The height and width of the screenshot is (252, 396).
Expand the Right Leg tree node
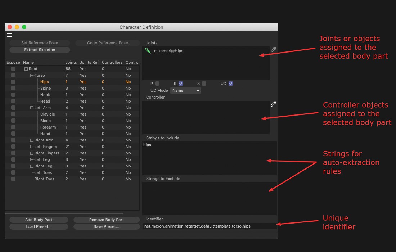click(x=32, y=166)
